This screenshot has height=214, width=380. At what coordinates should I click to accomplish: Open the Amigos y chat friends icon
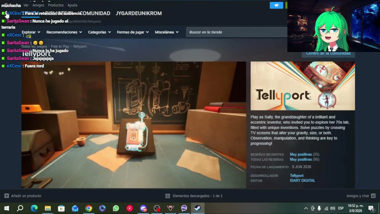pos(373,196)
